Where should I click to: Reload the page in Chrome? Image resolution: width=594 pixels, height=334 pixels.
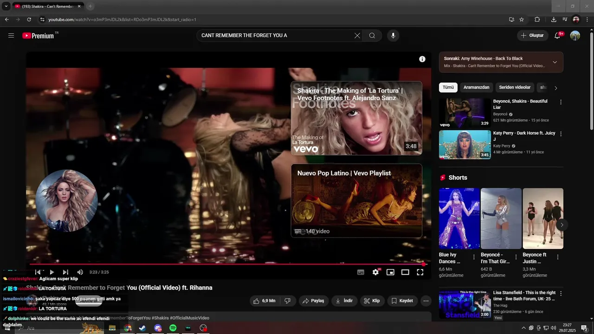tap(29, 19)
